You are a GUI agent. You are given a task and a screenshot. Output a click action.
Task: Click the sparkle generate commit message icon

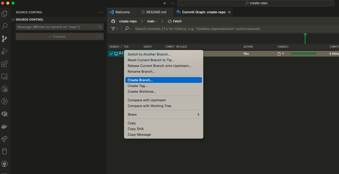coord(100,27)
